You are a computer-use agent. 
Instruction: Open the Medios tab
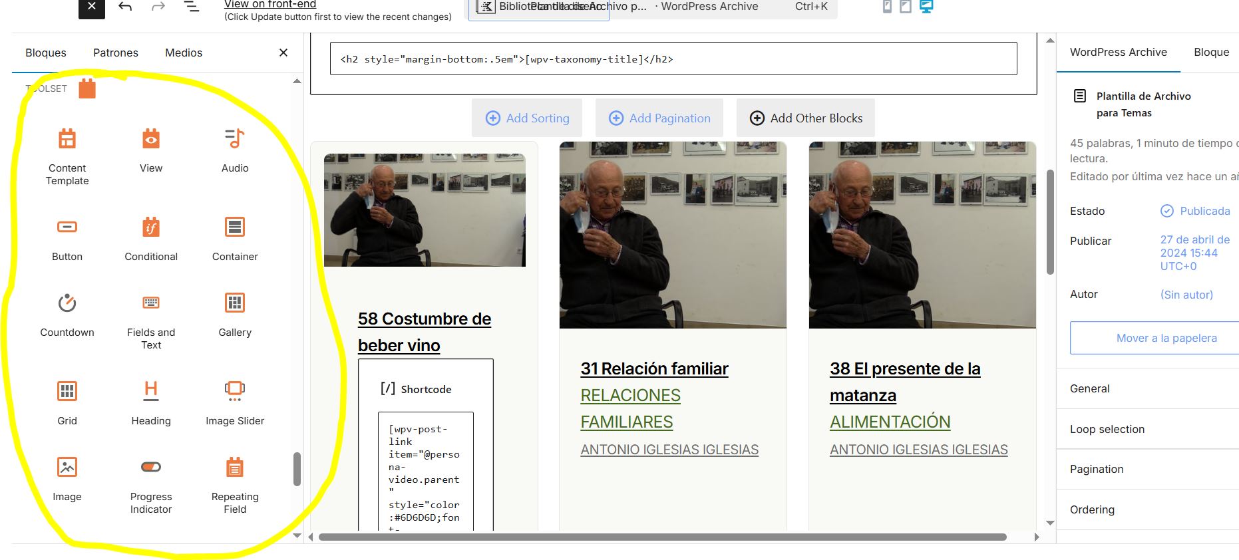[184, 53]
